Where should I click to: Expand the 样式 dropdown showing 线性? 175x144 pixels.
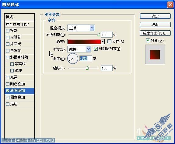pos(79,49)
